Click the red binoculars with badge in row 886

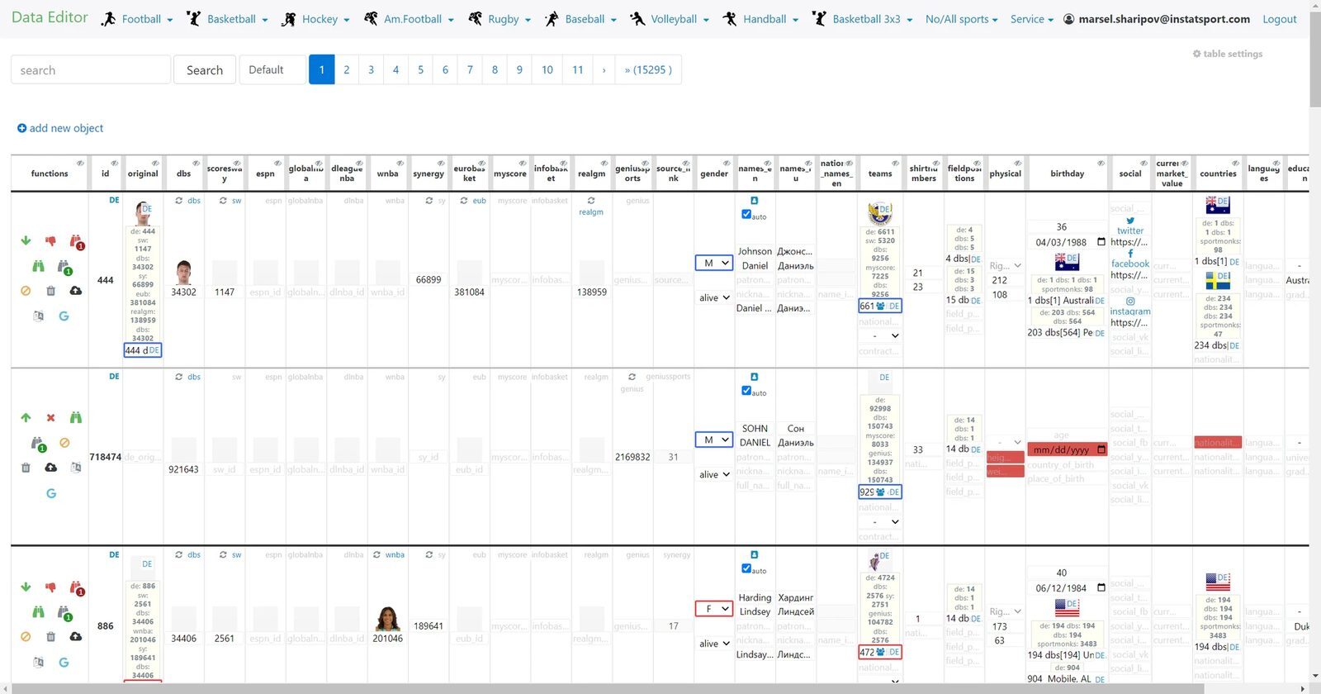click(76, 588)
